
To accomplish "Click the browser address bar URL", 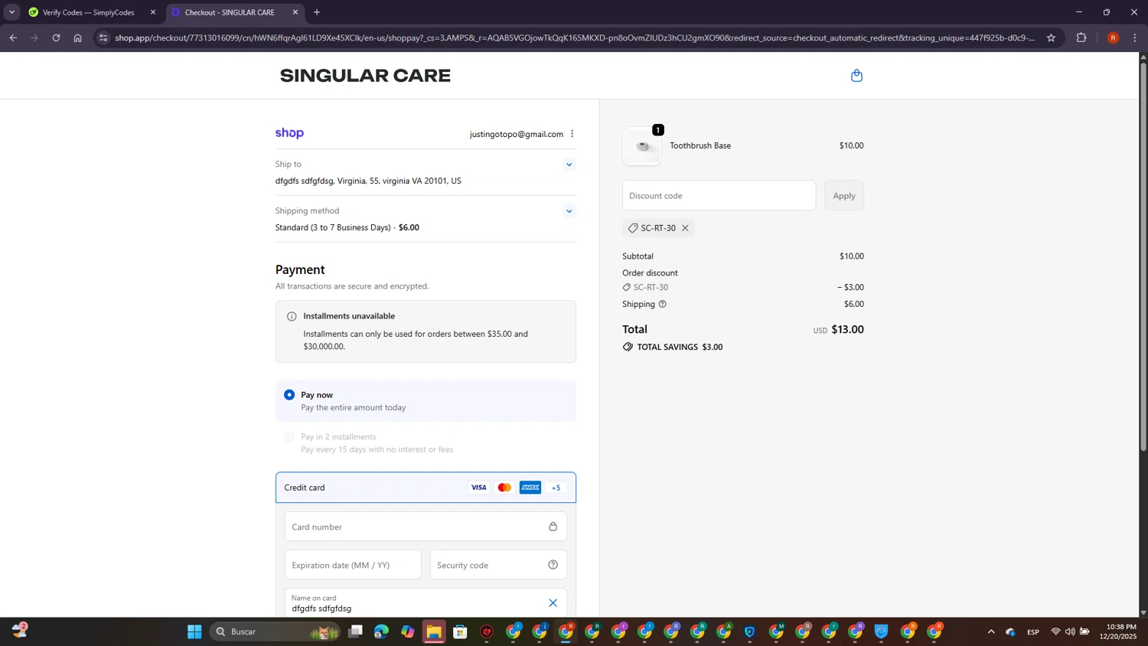I will [x=574, y=38].
